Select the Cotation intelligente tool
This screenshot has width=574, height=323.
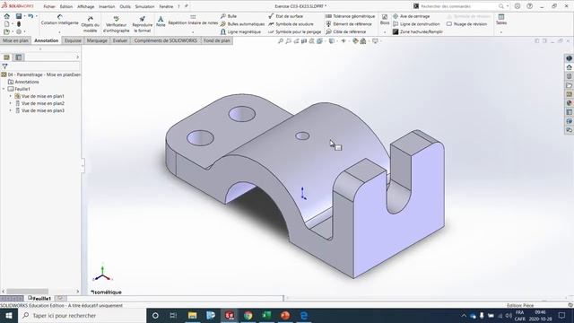point(60,20)
